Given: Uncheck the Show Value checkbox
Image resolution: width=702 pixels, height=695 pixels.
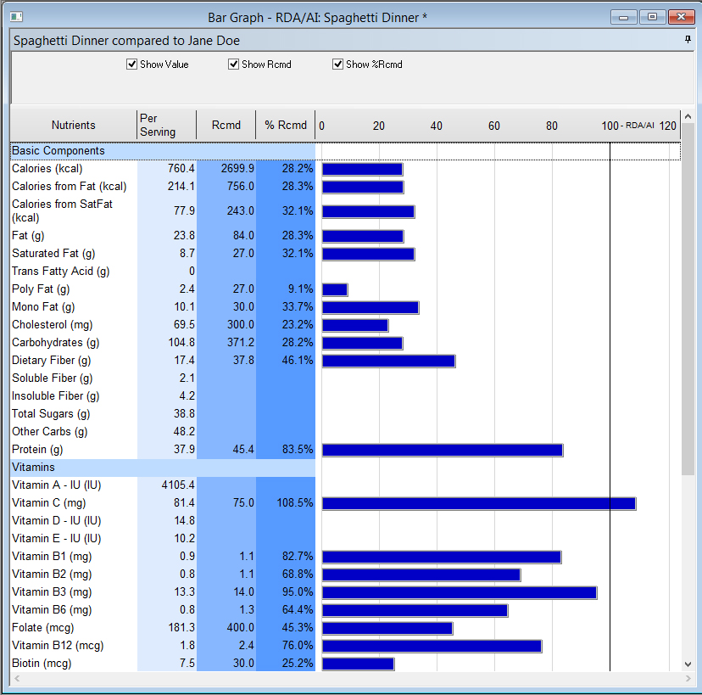Looking at the screenshot, I should pyautogui.click(x=131, y=64).
